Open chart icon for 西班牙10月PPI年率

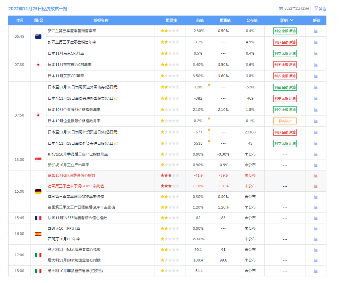point(316,240)
